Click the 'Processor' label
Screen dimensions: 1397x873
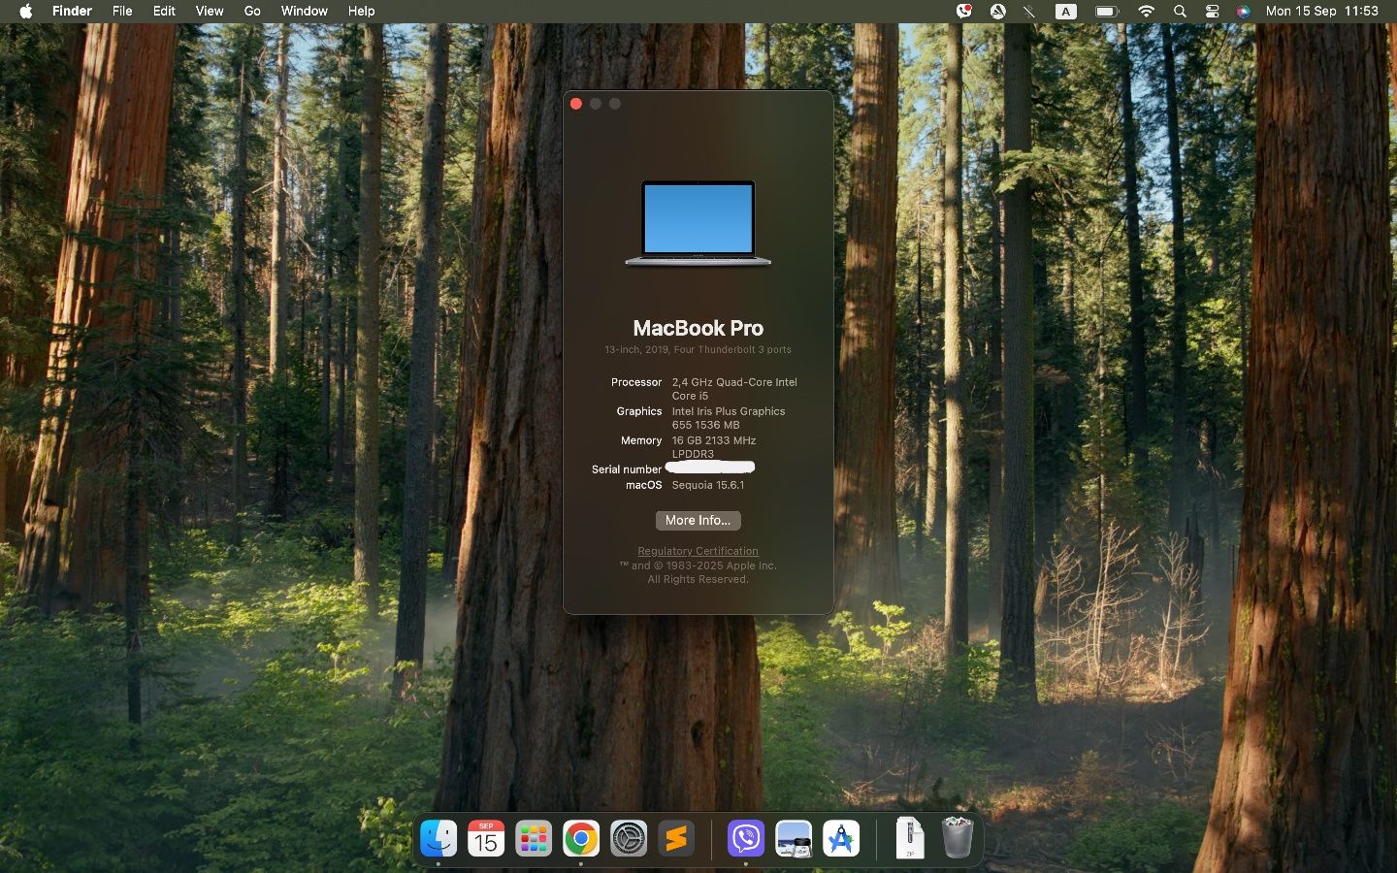(x=636, y=382)
